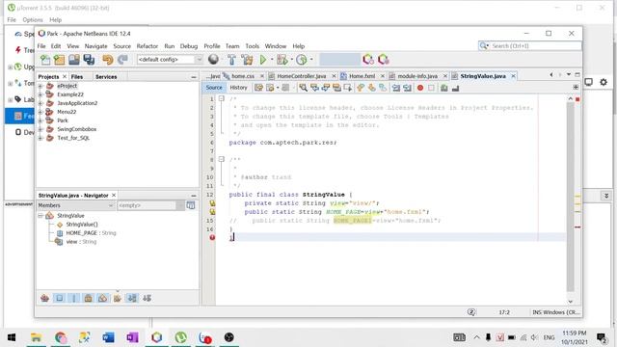Image resolution: width=617 pixels, height=347 pixels.
Task: Click the Debug Project toolbar icon
Action: 282,60
